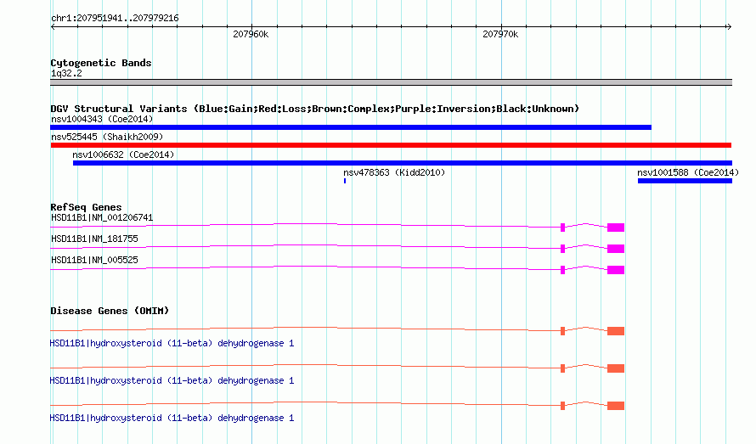The width and height of the screenshot is (756, 444).
Task: Open the first HSD11B1 hydroxysteroid dehydrogenase OMIM link
Action: [x=172, y=343]
